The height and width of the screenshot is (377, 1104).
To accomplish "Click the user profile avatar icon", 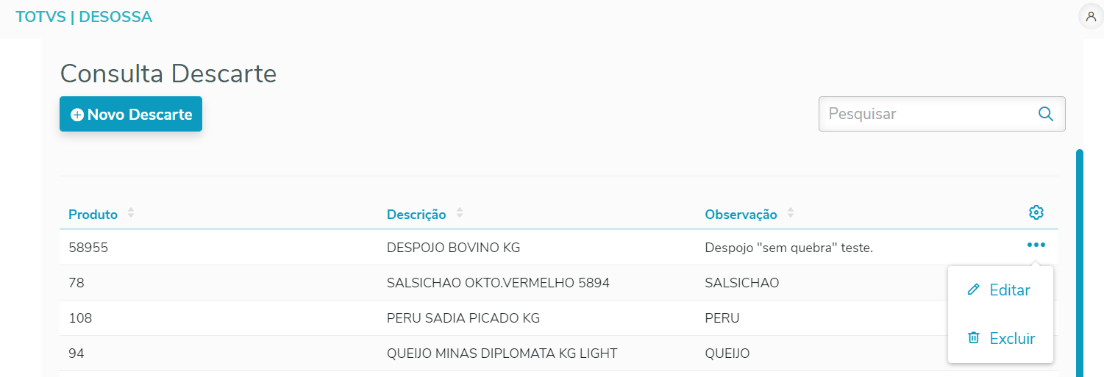I will pyautogui.click(x=1091, y=16).
